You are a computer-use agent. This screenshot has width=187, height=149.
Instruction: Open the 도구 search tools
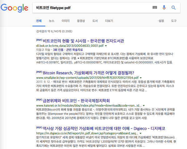point(174,21)
